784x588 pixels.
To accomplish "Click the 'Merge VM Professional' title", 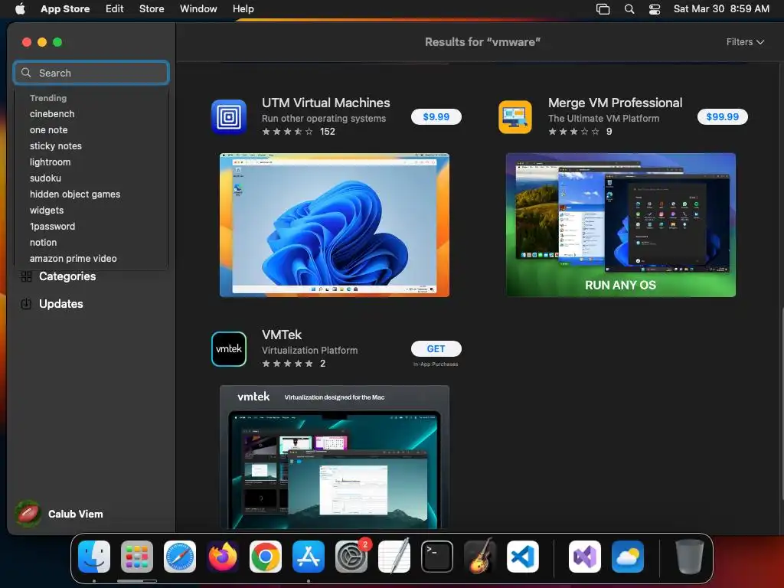I will pos(615,103).
